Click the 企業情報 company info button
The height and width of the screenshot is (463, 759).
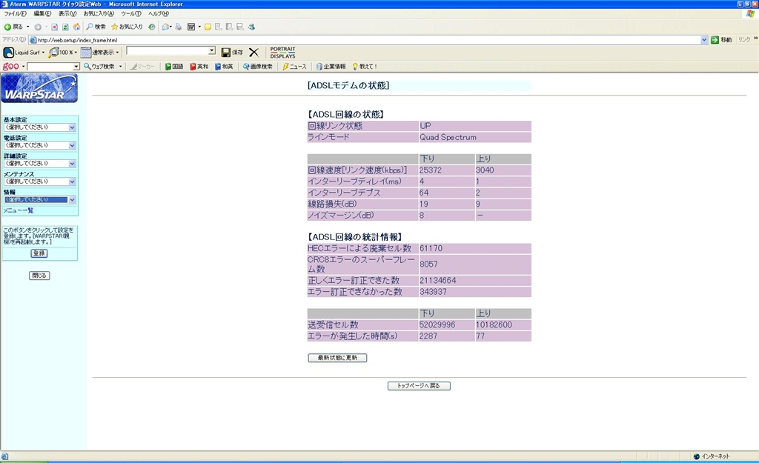(331, 66)
